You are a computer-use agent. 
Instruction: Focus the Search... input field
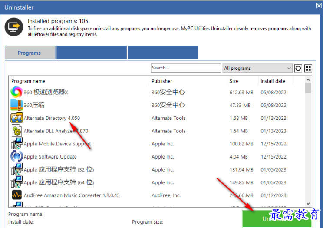pos(186,68)
